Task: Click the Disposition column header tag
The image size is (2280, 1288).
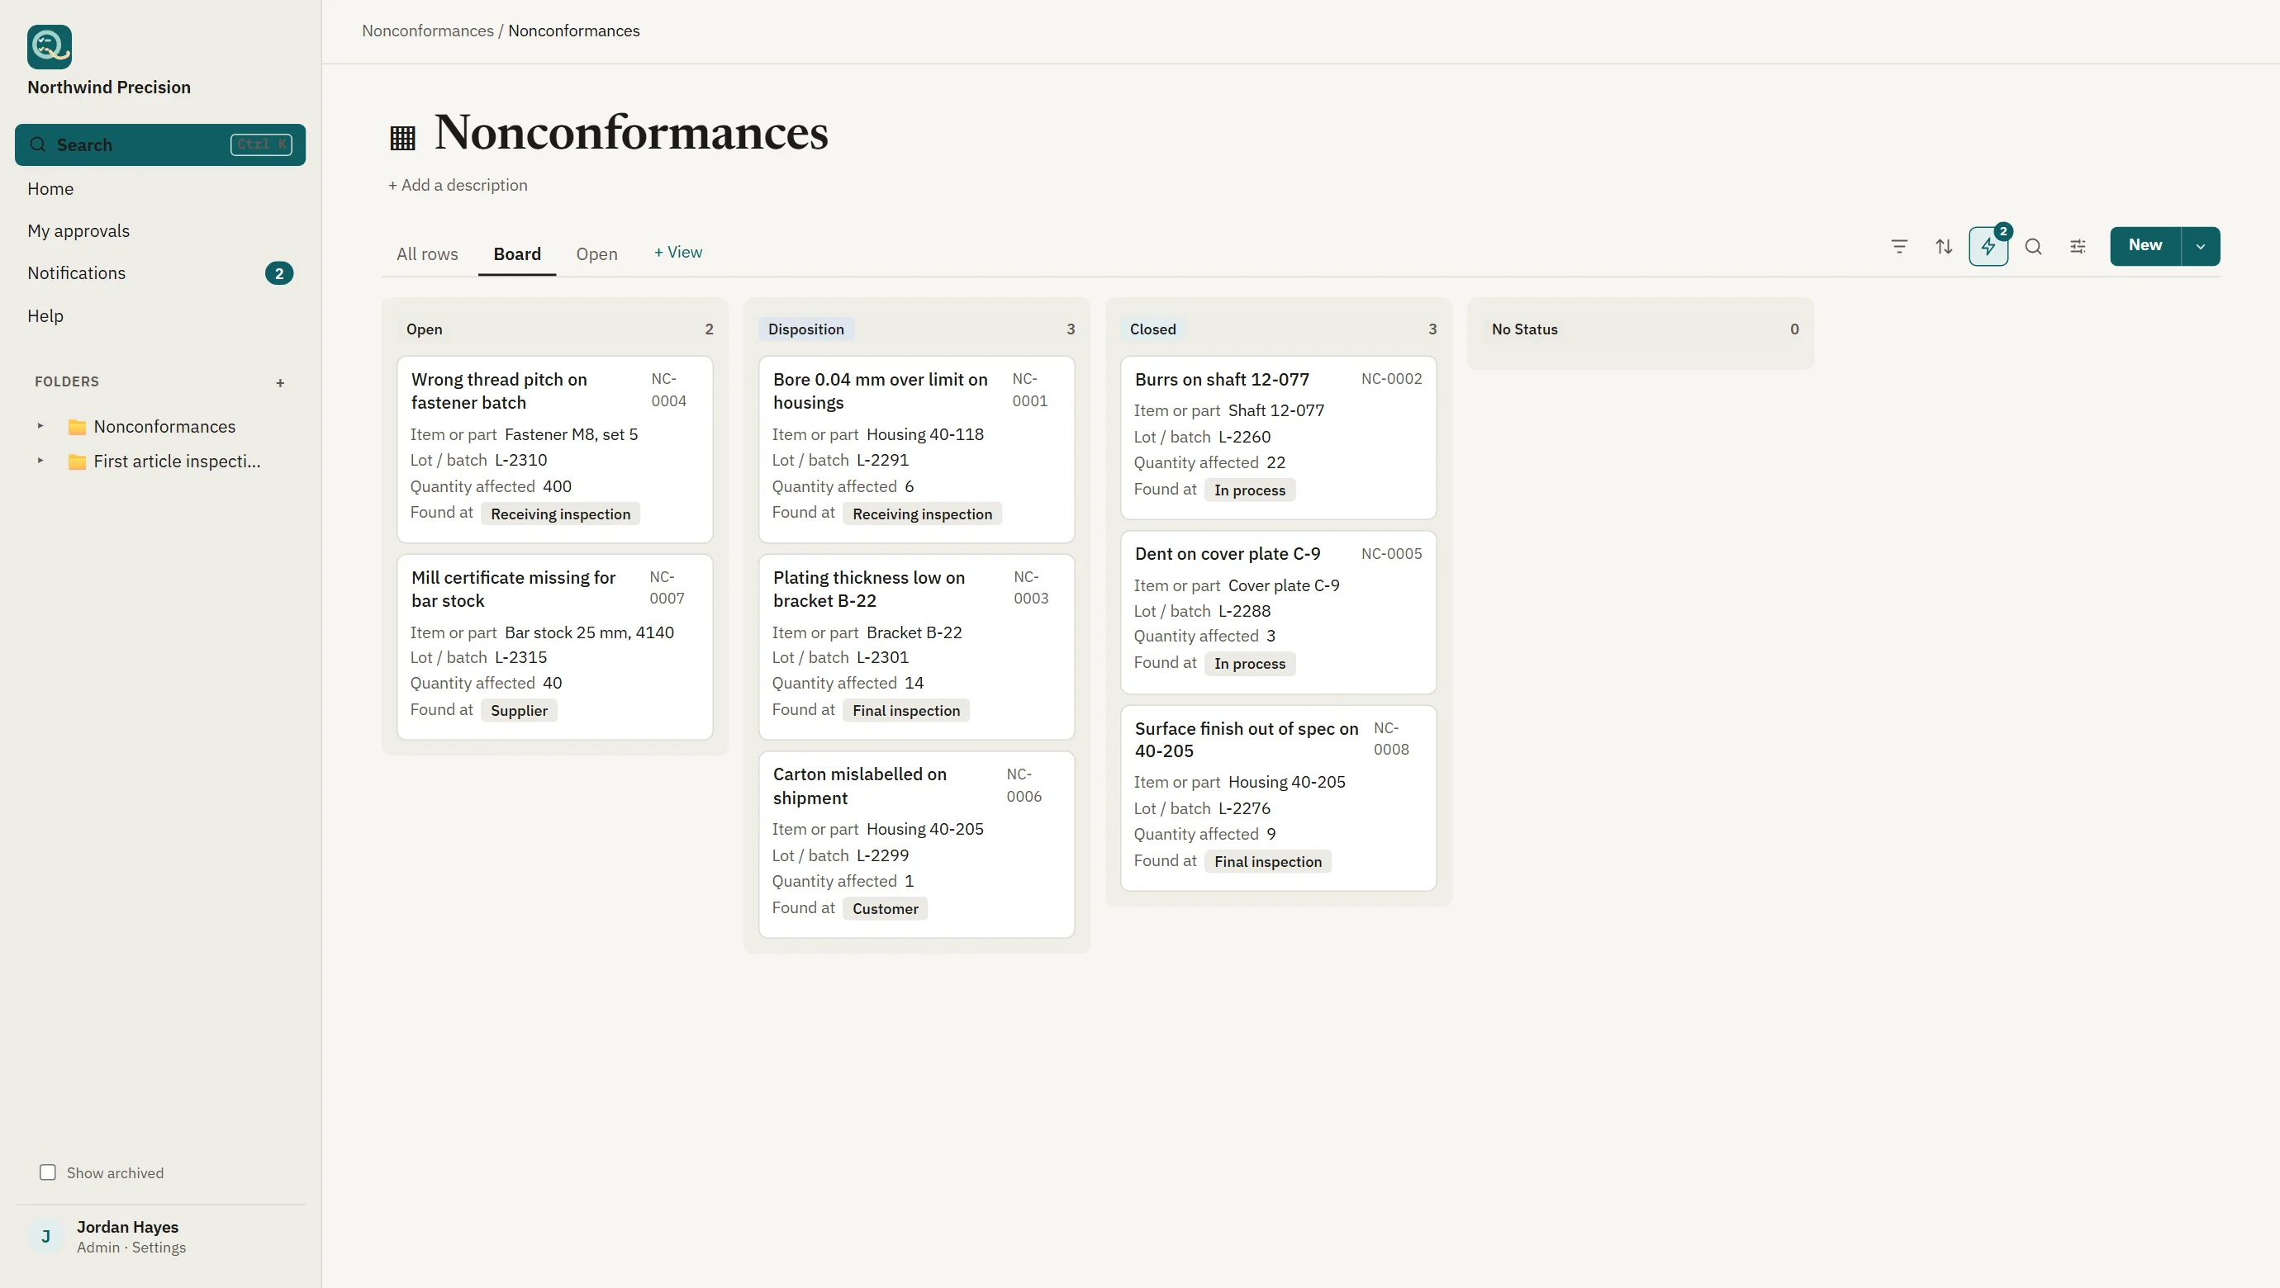Action: [x=806, y=329]
